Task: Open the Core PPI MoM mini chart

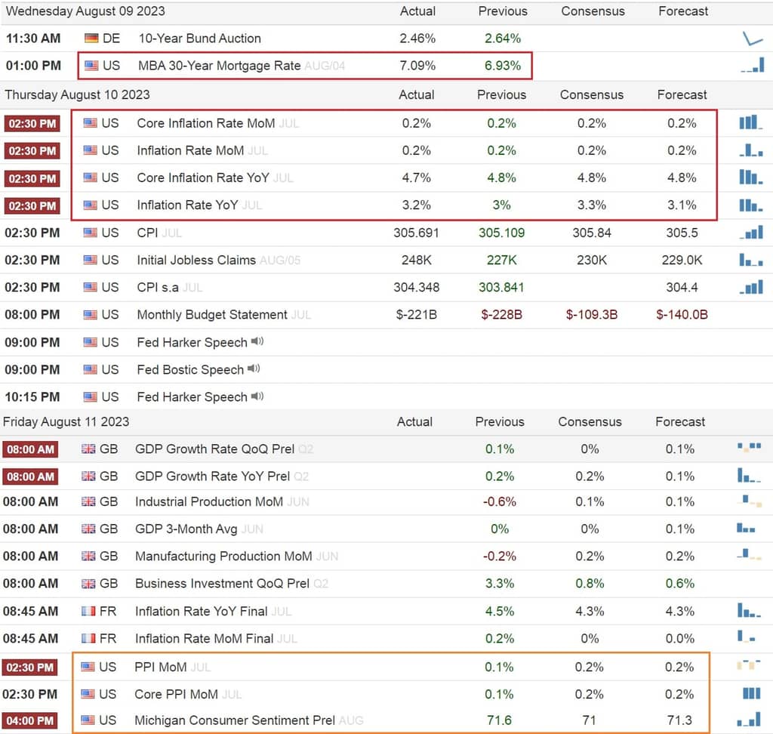Action: [751, 693]
